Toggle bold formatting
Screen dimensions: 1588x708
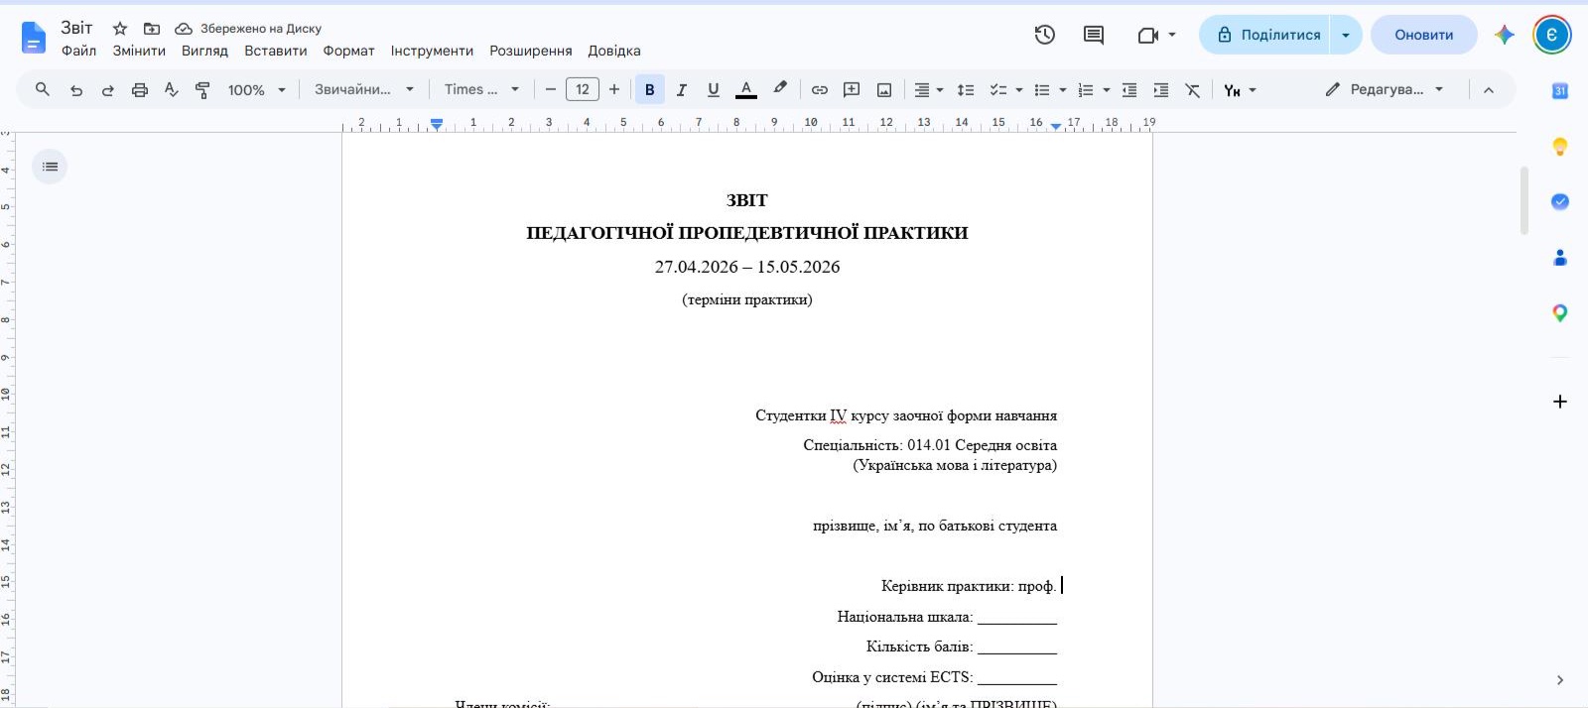point(650,89)
